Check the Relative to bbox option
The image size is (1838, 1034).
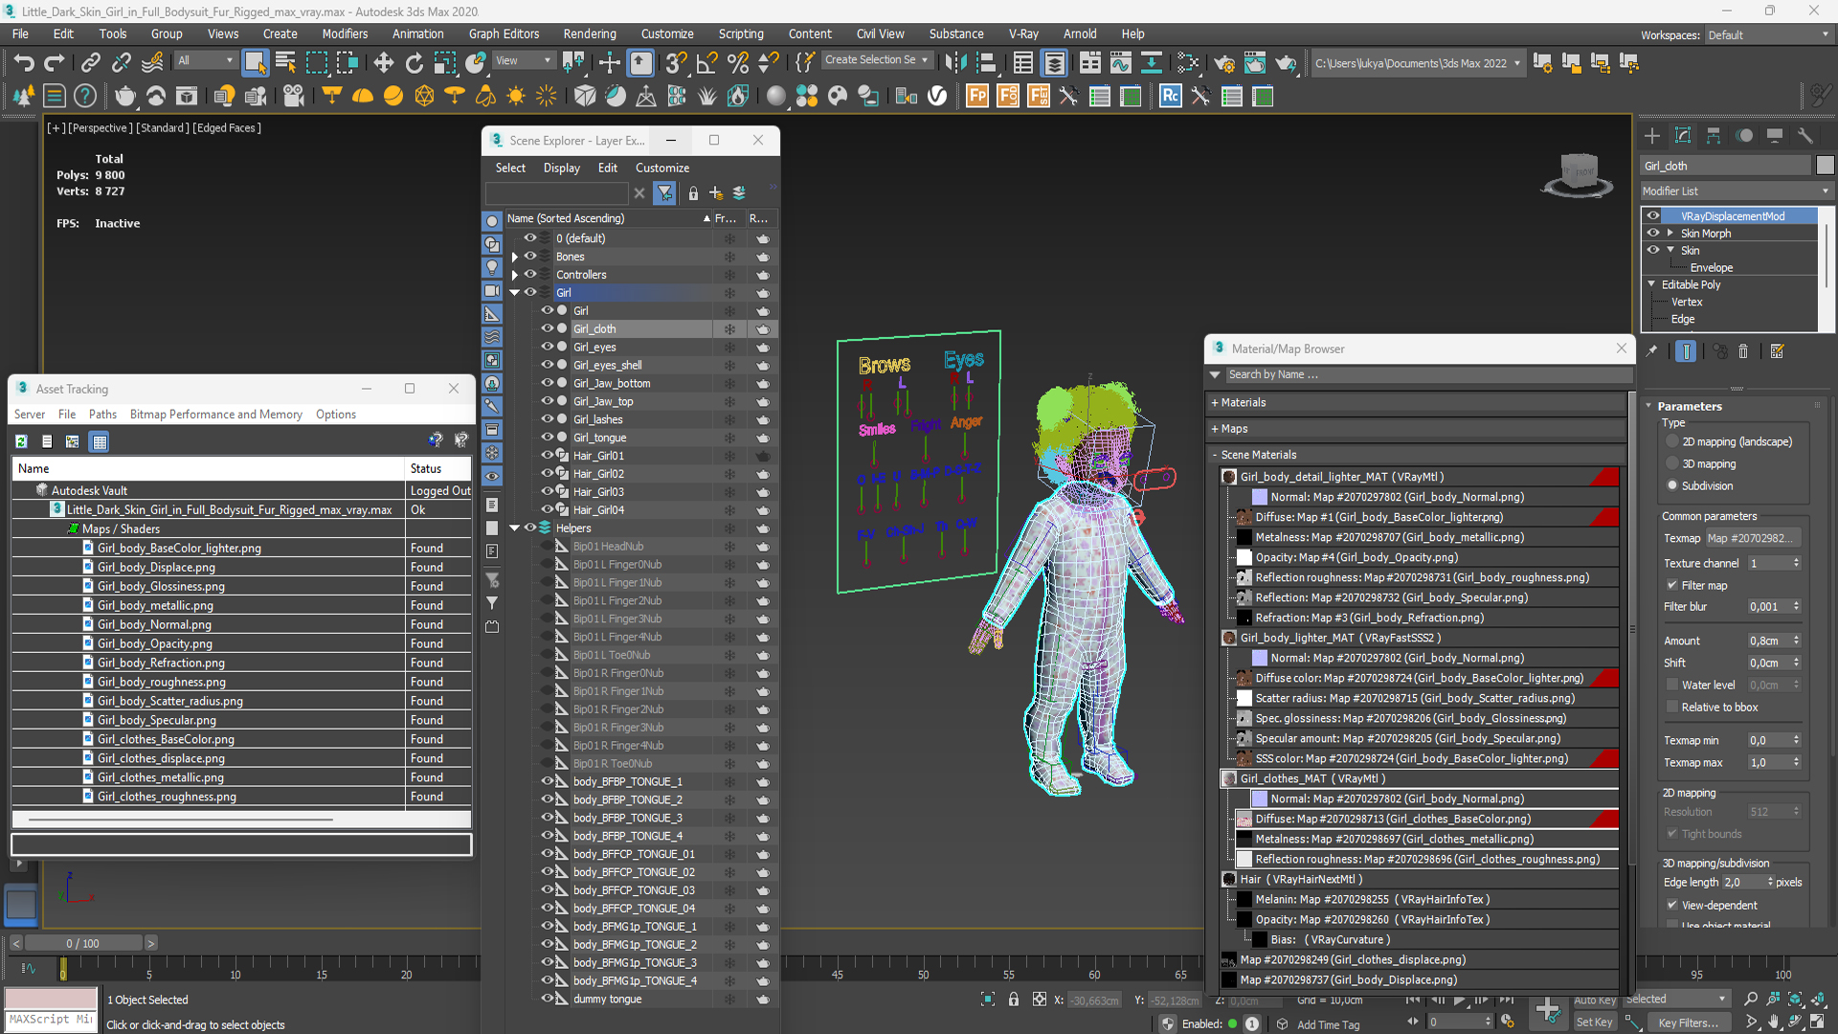(x=1672, y=707)
